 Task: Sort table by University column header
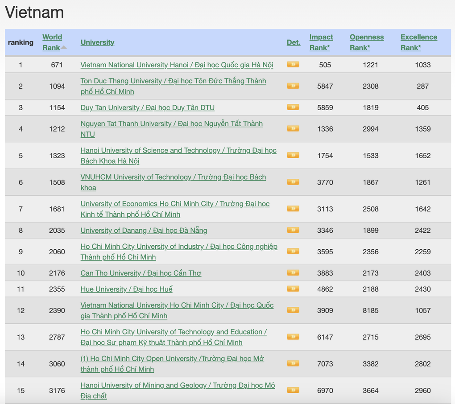(x=98, y=42)
